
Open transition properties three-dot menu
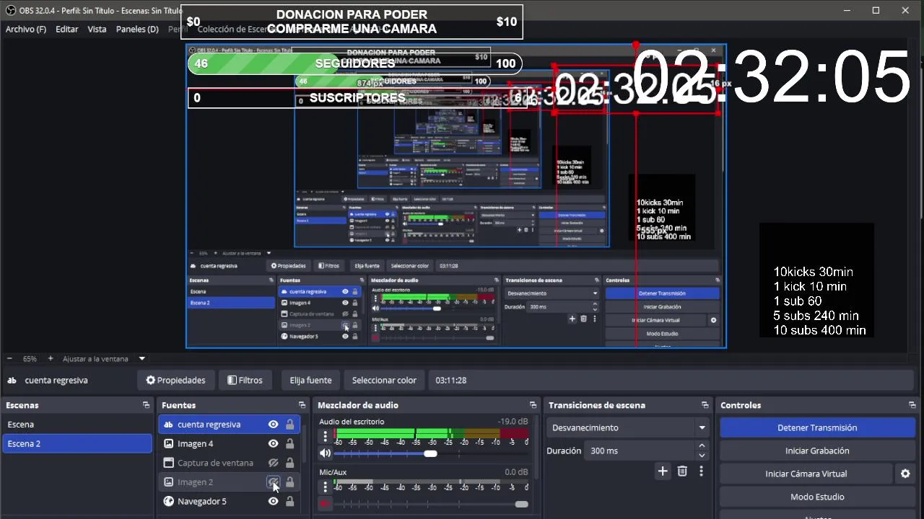pyautogui.click(x=701, y=471)
